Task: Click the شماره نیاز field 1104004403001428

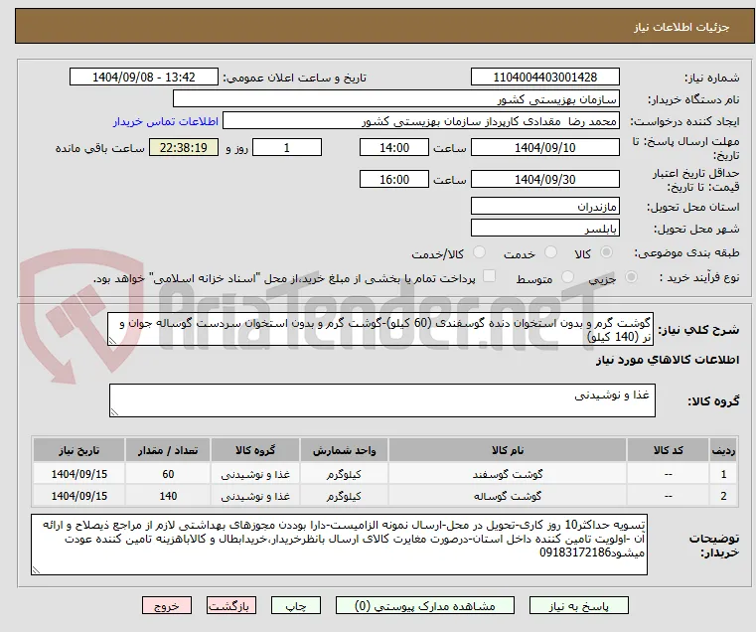Action: pos(544,78)
